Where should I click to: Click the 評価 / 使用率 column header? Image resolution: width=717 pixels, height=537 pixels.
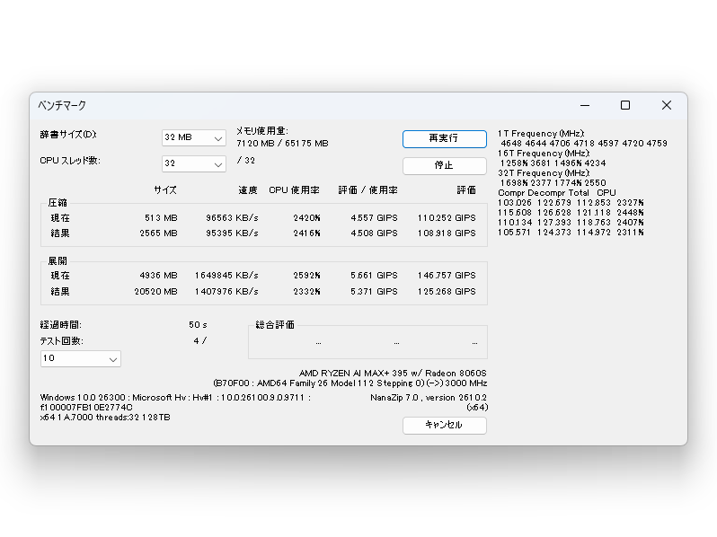tap(367, 190)
